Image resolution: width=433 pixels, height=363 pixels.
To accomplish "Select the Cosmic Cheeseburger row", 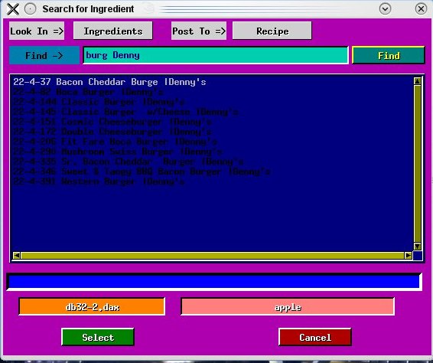I will pyautogui.click(x=112, y=122).
